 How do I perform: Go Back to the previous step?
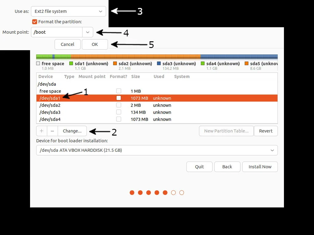[x=227, y=167]
